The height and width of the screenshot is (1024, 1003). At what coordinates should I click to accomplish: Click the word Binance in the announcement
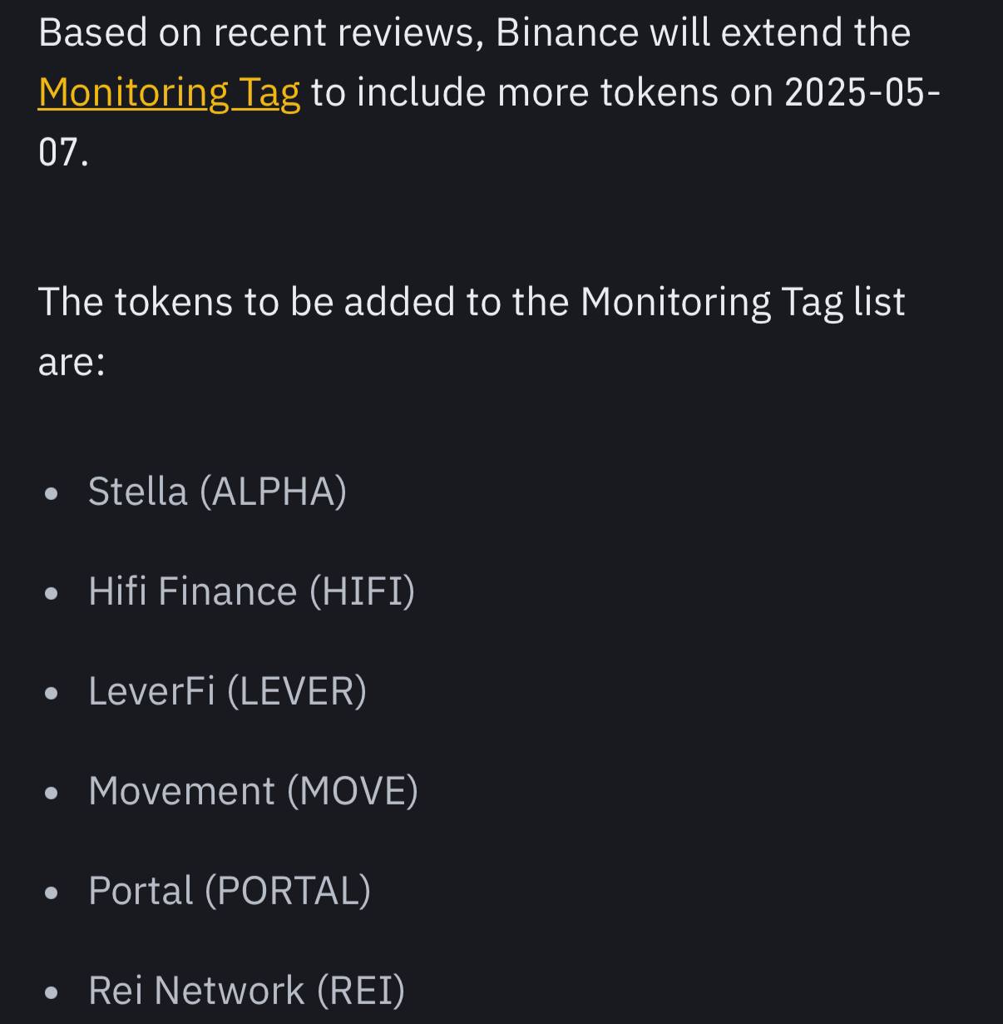567,33
